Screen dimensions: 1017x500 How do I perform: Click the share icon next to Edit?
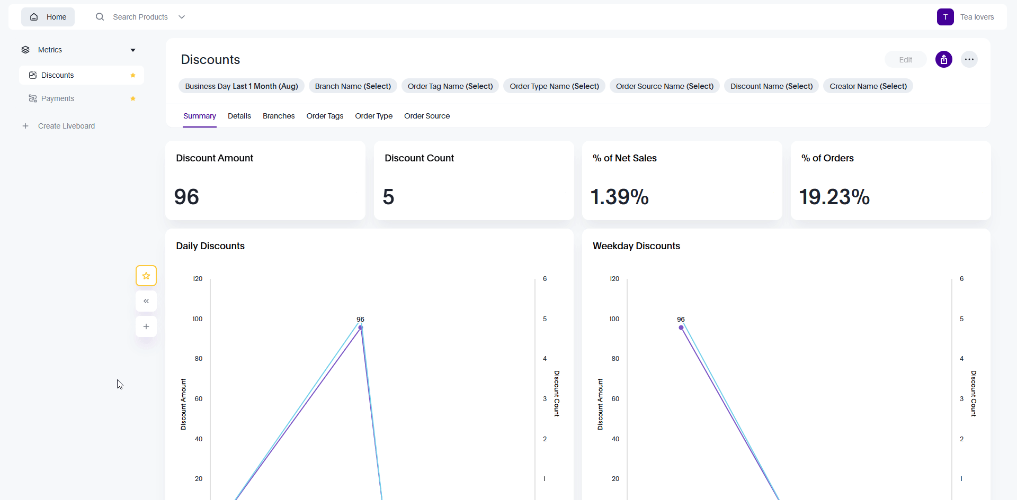(x=943, y=60)
